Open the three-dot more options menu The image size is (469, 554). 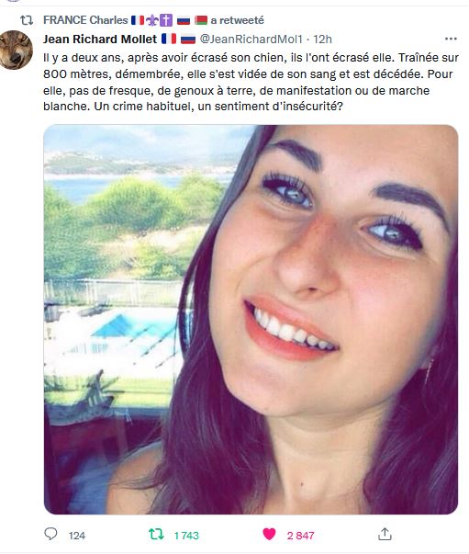[x=451, y=39]
